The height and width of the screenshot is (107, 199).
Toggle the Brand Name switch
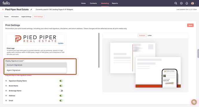61,86
